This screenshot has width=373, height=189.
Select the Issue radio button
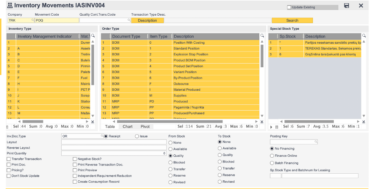tap(137, 136)
